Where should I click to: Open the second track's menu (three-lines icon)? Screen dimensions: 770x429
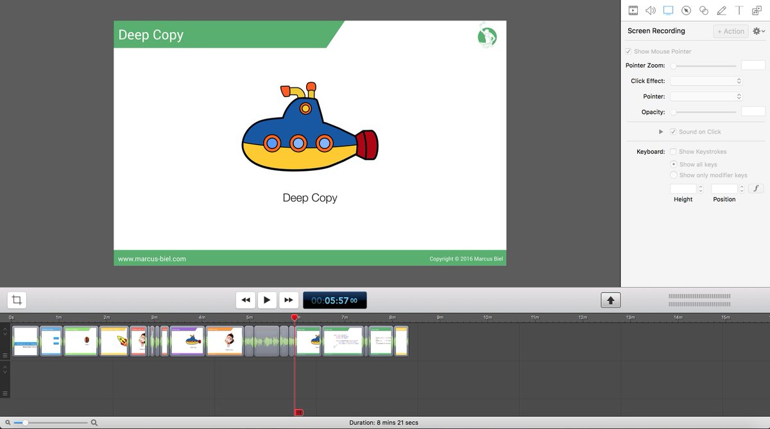(x=5, y=393)
